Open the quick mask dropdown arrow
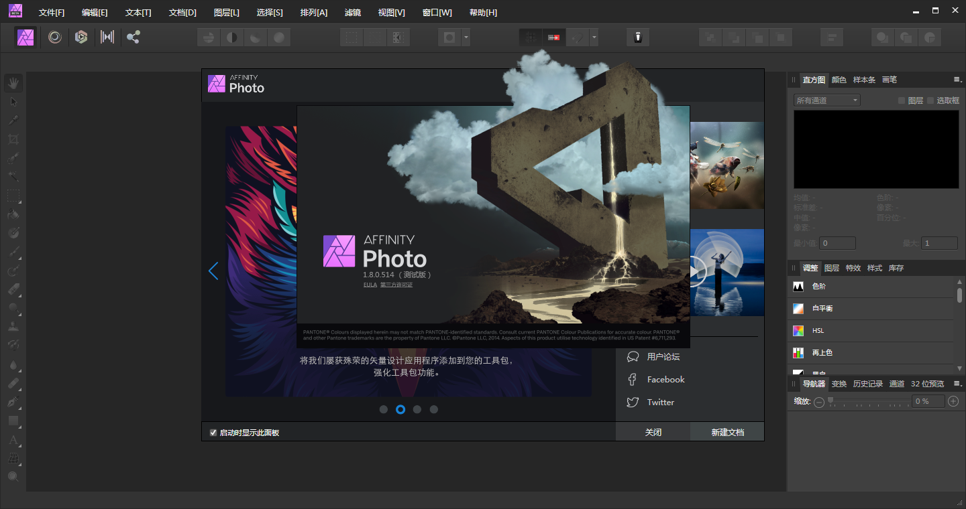966x509 pixels. click(466, 37)
